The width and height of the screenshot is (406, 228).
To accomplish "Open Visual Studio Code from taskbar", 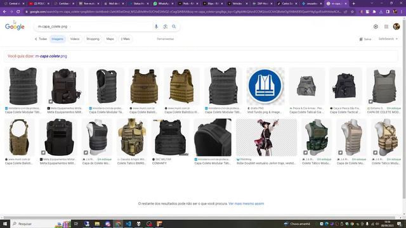I will (128, 224).
